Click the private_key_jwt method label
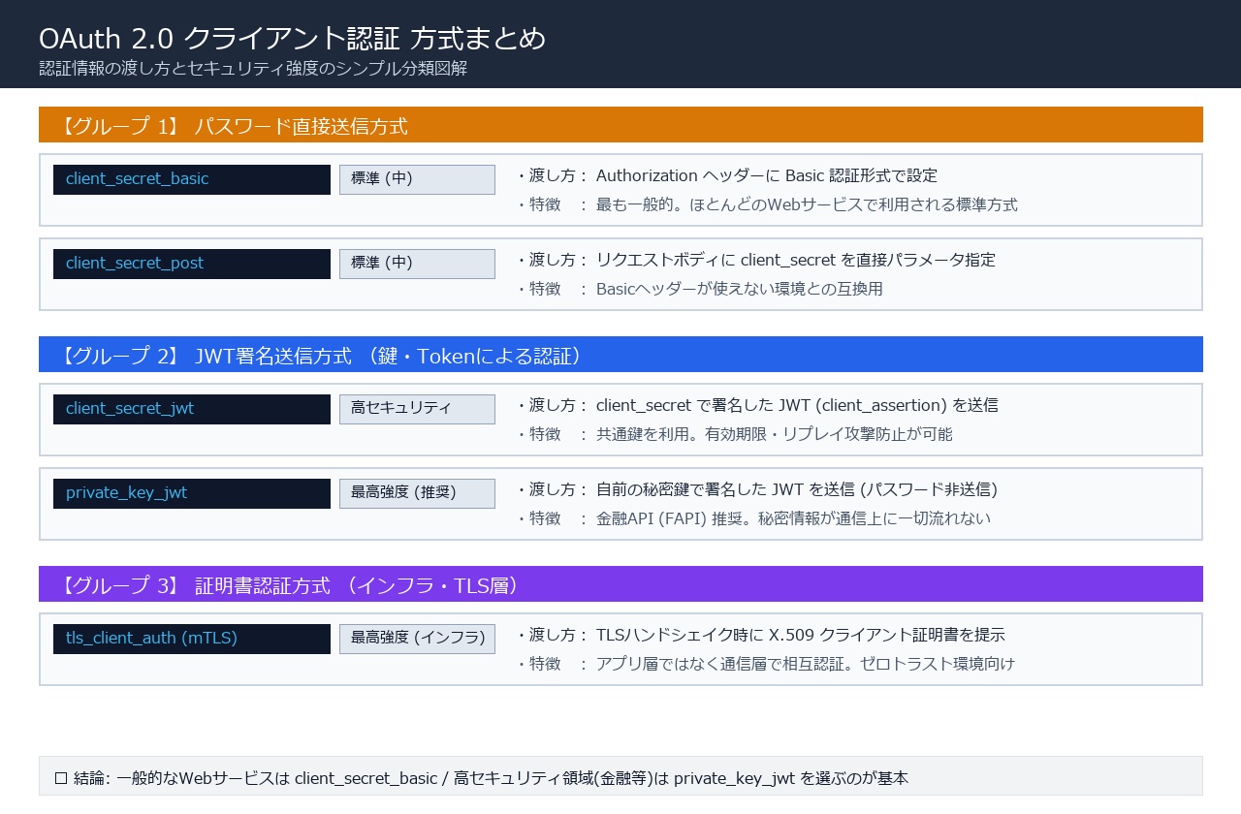The height and width of the screenshot is (814, 1241). point(192,493)
